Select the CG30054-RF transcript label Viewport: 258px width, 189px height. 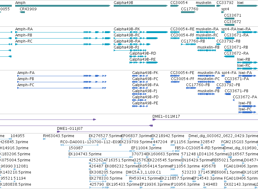[183, 35]
